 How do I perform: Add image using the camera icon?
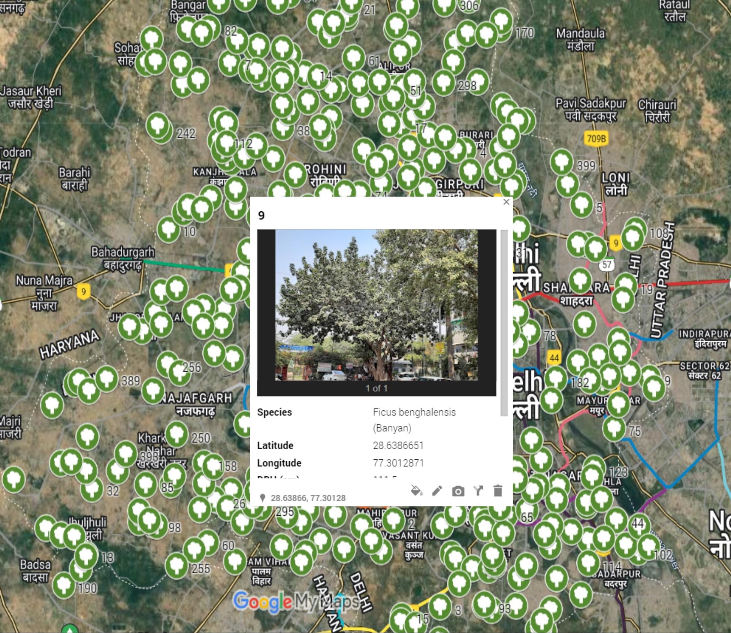[458, 491]
